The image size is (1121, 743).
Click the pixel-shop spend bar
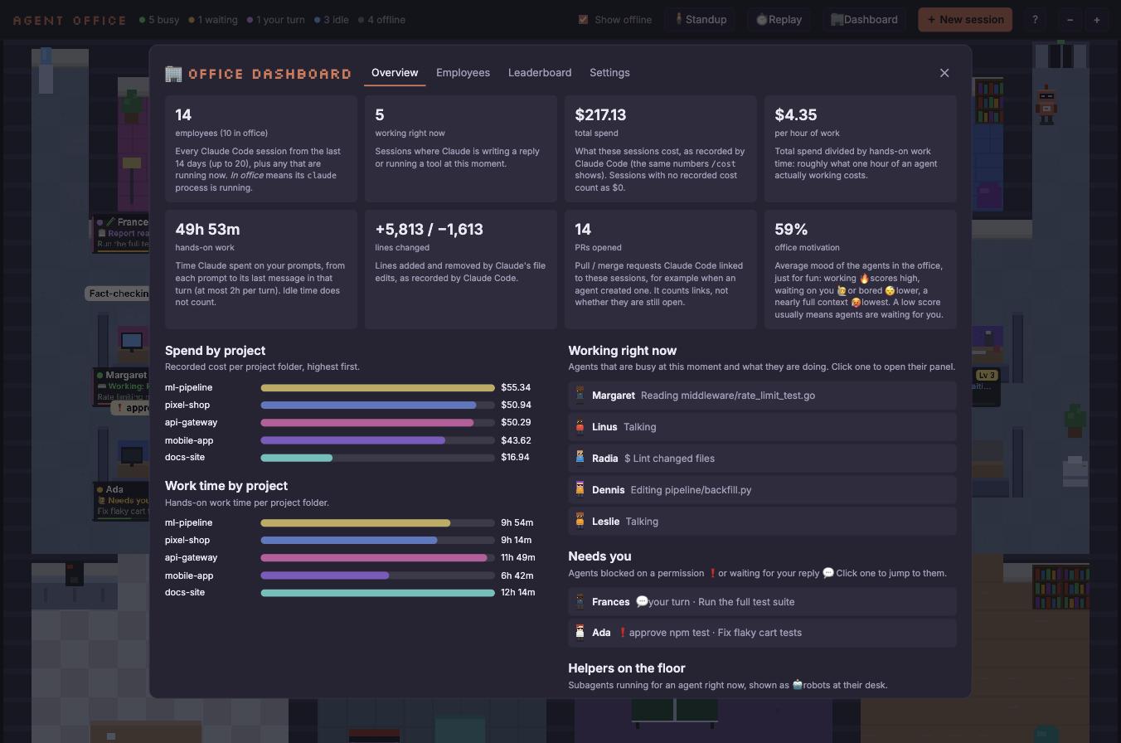click(x=377, y=405)
